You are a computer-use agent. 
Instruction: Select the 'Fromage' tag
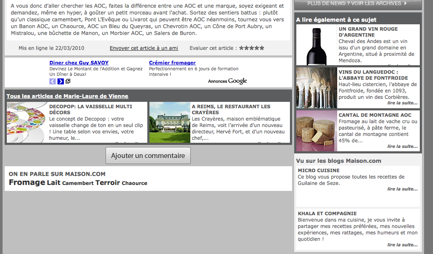[x=27, y=182]
